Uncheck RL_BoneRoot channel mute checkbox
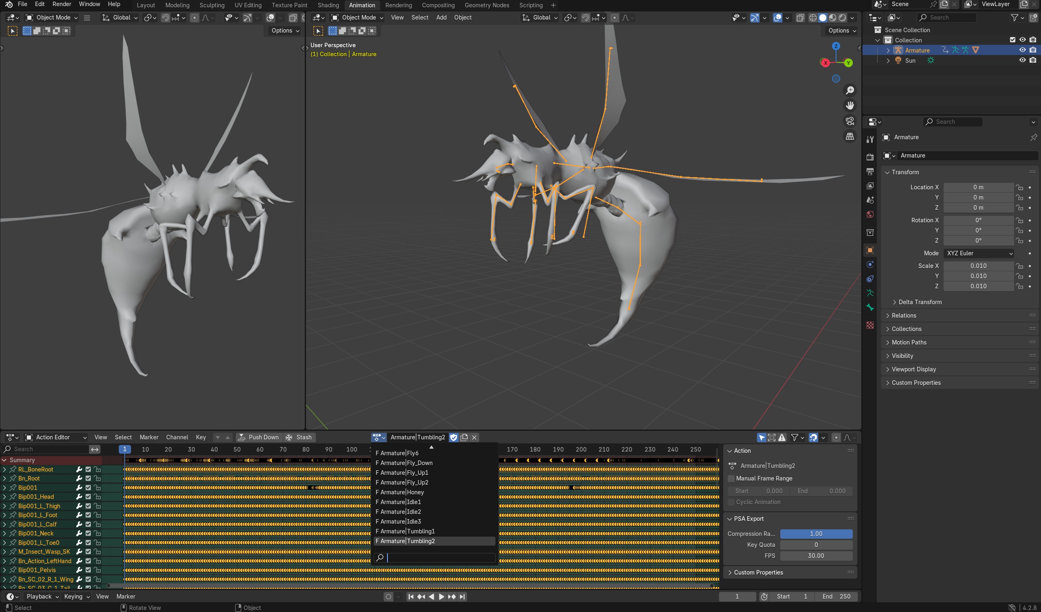Viewport: 1041px width, 612px height. [x=88, y=469]
